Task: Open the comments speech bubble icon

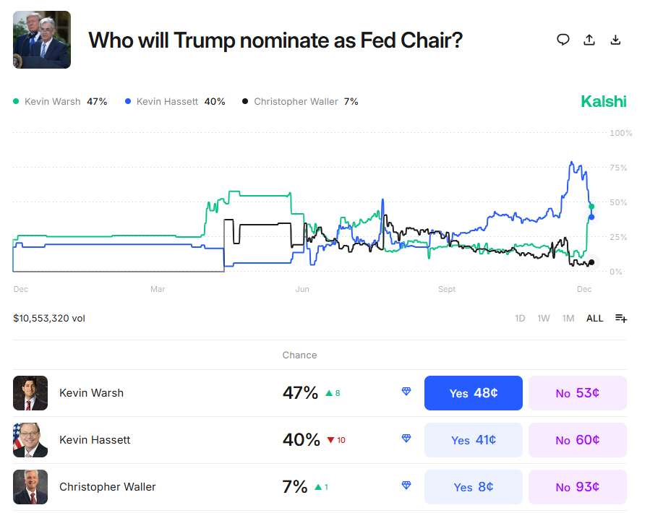Action: [563, 40]
